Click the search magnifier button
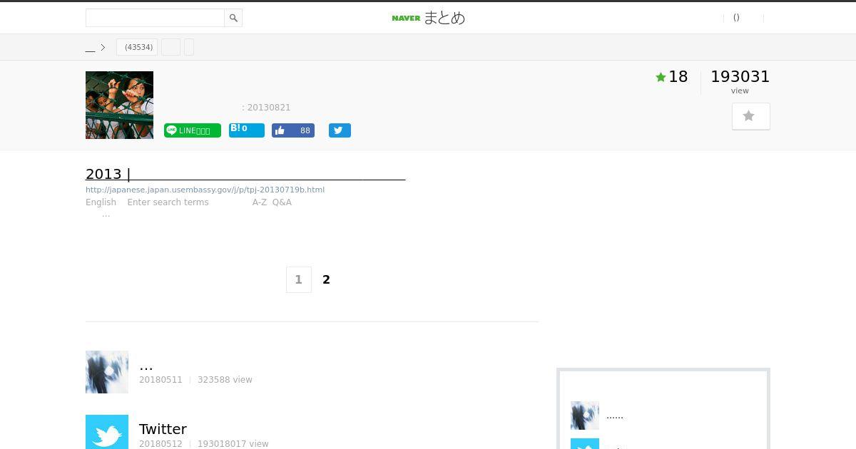 pos(233,18)
